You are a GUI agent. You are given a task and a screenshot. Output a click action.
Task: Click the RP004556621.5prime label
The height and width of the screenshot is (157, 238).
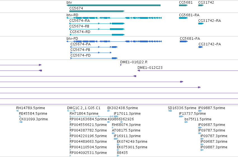(88, 125)
